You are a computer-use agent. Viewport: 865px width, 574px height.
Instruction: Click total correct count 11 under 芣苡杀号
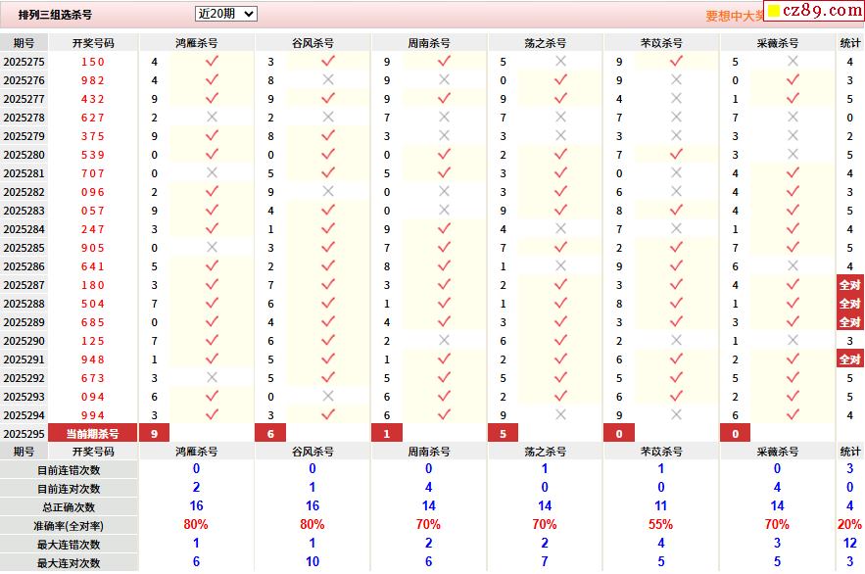click(x=661, y=505)
